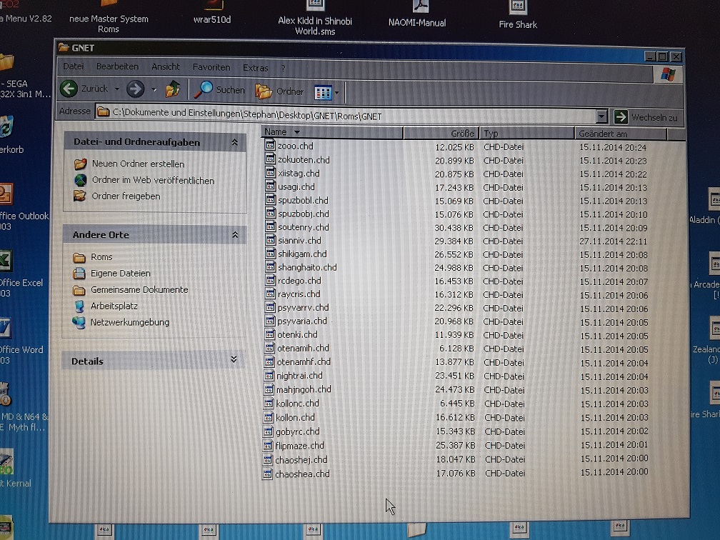Viewport: 720px width, 540px height.
Task: Click the address path input field
Action: point(346,115)
